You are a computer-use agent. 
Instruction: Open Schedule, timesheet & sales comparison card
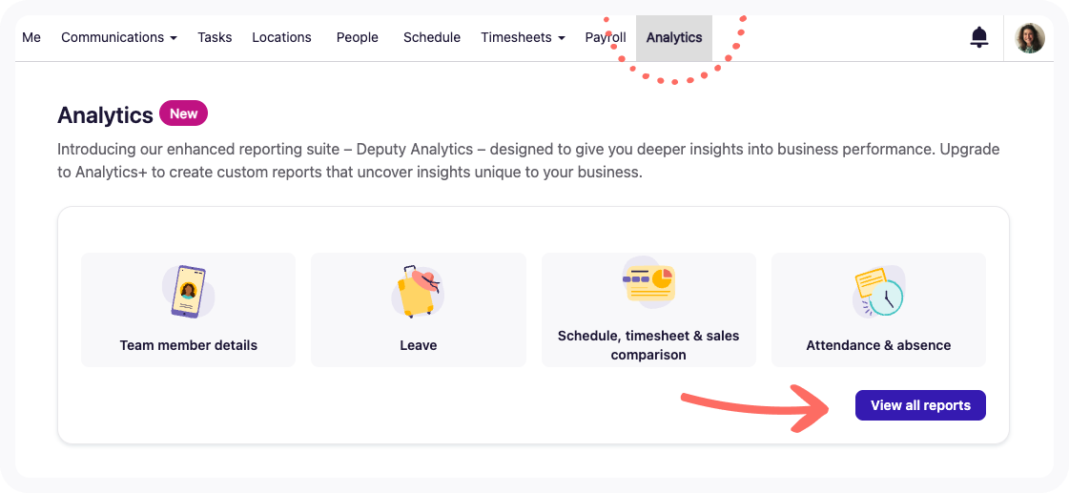coord(648,310)
